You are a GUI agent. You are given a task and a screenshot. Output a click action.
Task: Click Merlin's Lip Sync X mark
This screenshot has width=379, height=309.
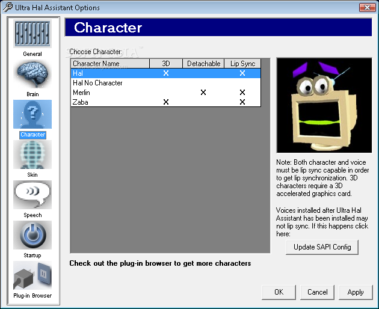click(242, 93)
